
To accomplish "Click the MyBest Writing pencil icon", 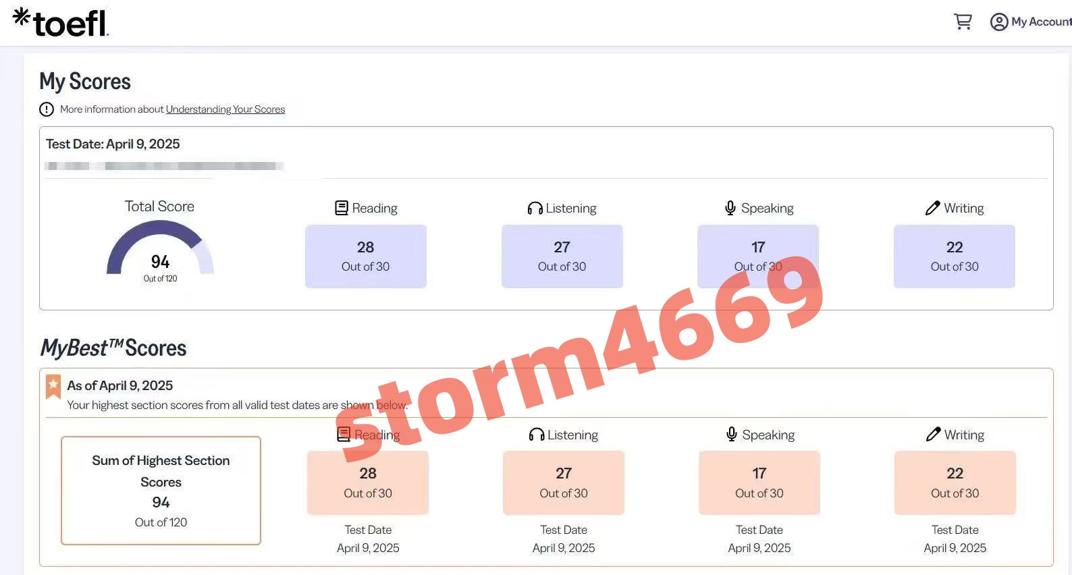I will 933,435.
